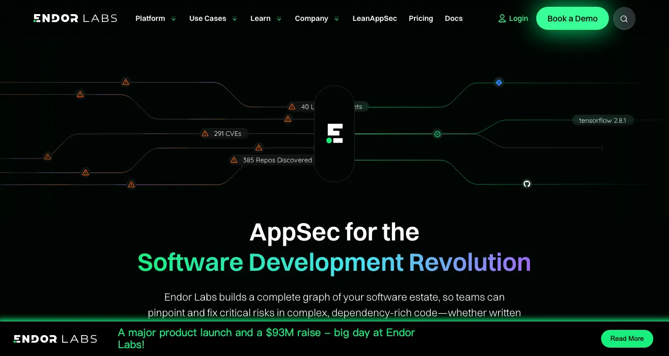The height and width of the screenshot is (356, 669).
Task: Open the Platform menu
Action: 150,18
